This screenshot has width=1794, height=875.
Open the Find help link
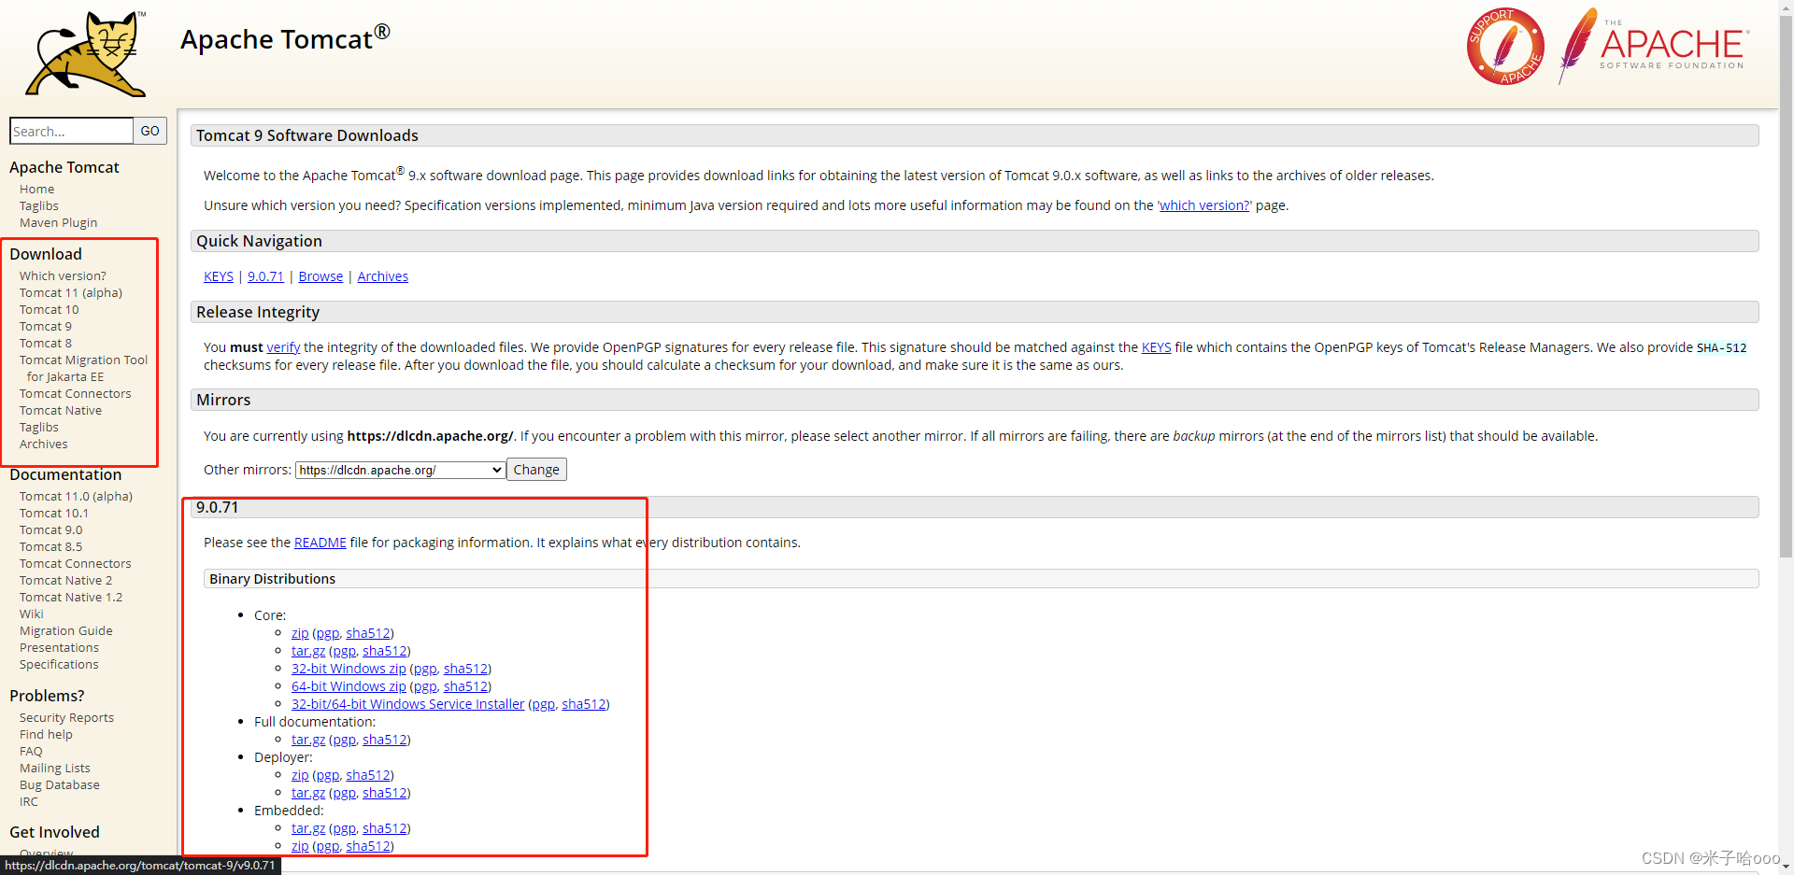[46, 734]
